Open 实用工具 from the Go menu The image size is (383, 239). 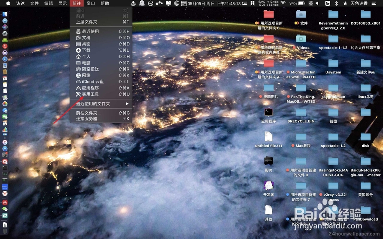pyautogui.click(x=101, y=94)
